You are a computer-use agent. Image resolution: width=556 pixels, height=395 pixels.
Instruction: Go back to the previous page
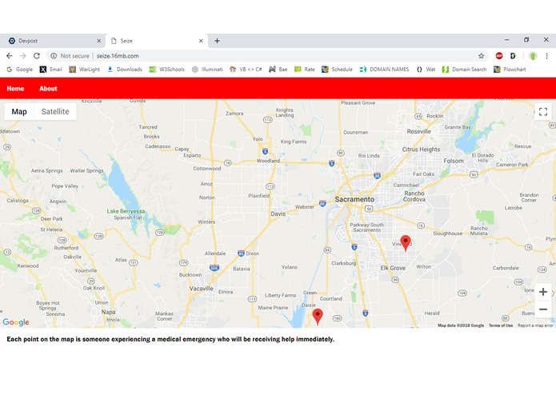[10, 56]
